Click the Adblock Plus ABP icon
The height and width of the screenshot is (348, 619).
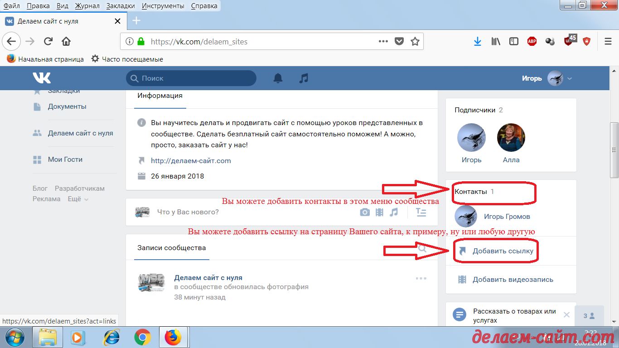pyautogui.click(x=532, y=42)
